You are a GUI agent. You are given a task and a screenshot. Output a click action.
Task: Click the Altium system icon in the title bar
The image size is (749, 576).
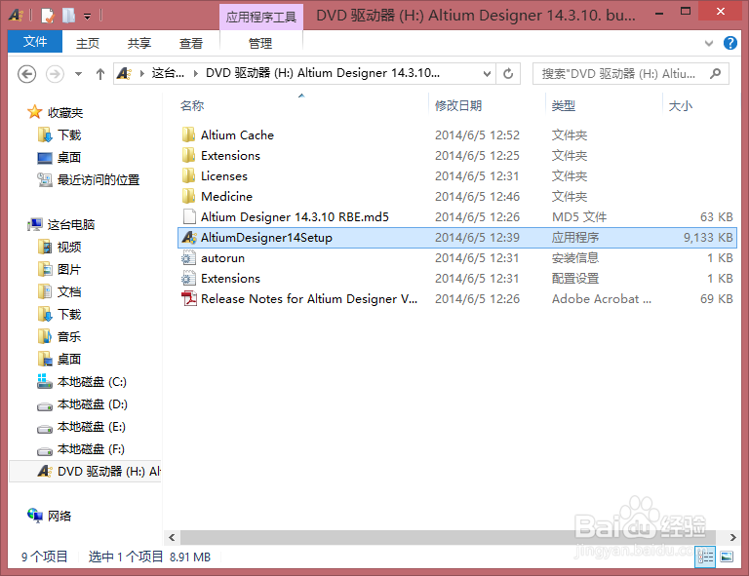tap(16, 16)
